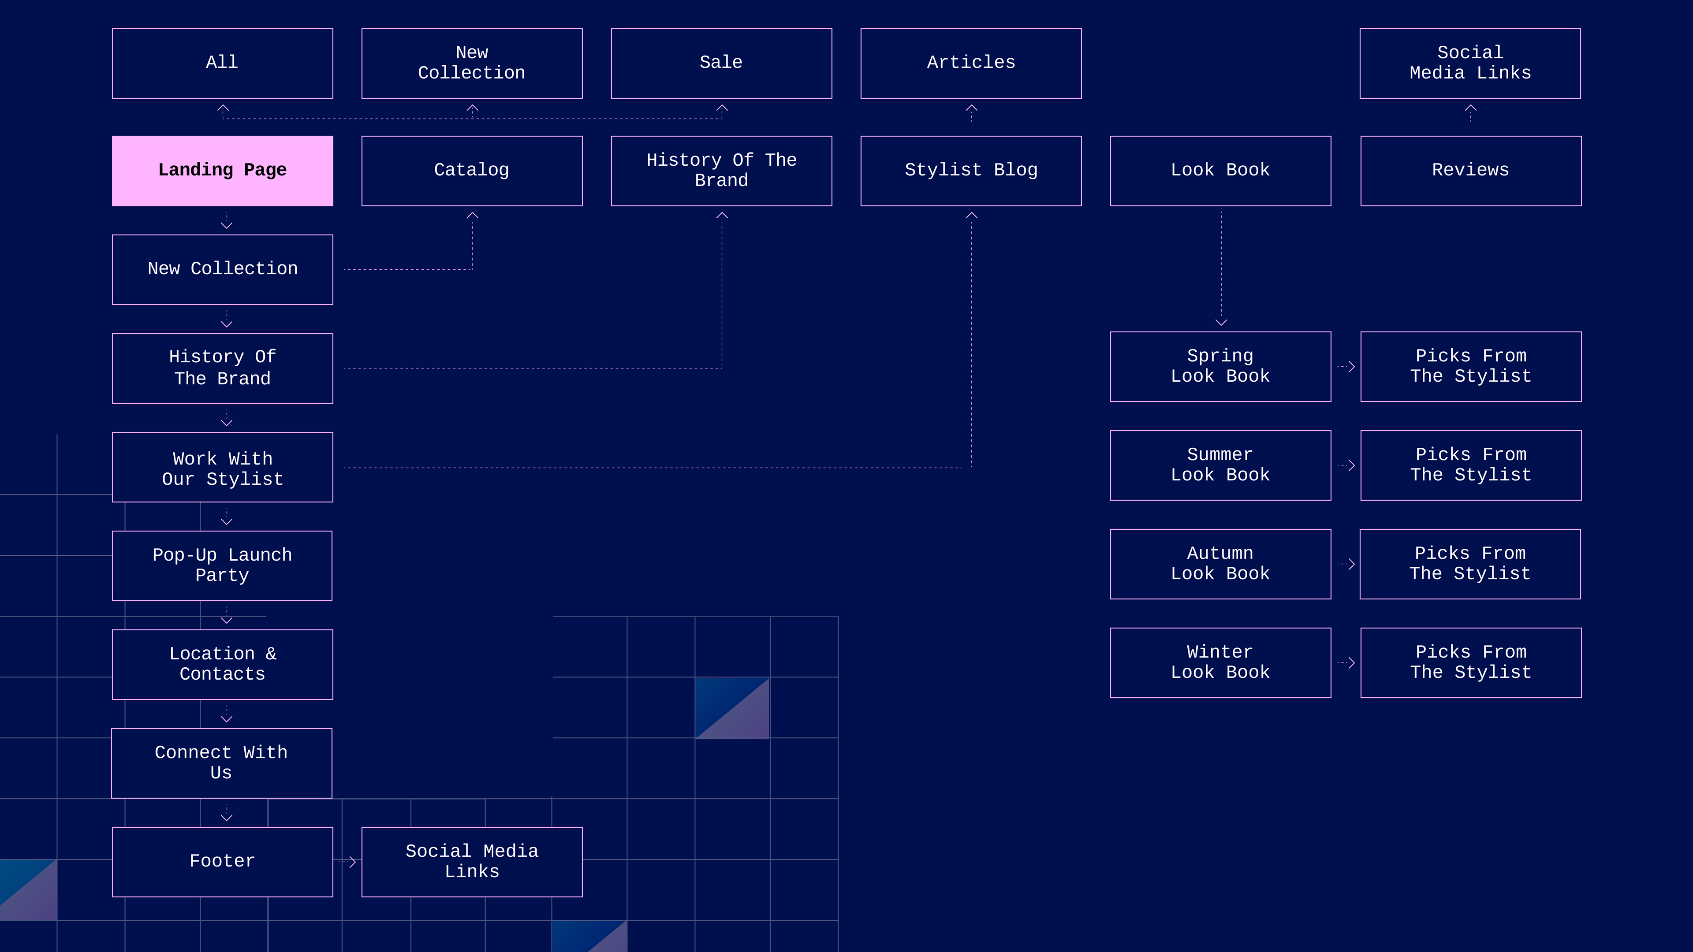Image resolution: width=1693 pixels, height=952 pixels.
Task: Click up arrow below top Social Media Links
Action: point(1471,112)
